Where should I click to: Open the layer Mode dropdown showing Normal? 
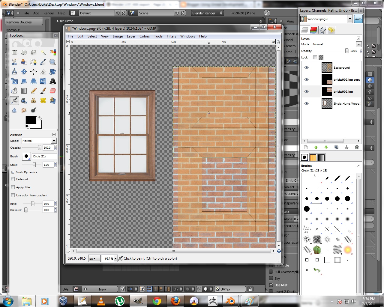point(359,44)
